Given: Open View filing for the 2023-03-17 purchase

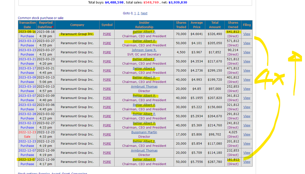Looking at the screenshot, I should 247,71.
